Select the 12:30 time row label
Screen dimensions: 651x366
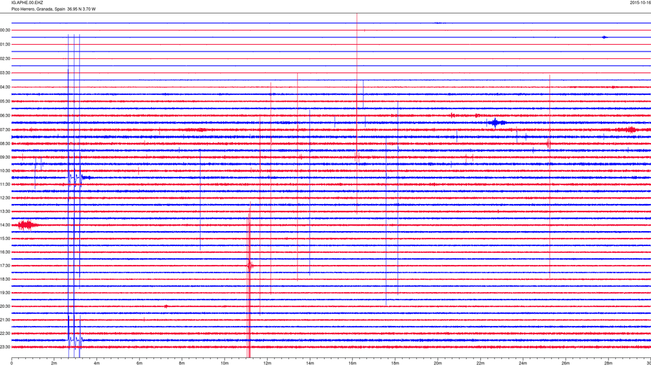(x=5, y=198)
